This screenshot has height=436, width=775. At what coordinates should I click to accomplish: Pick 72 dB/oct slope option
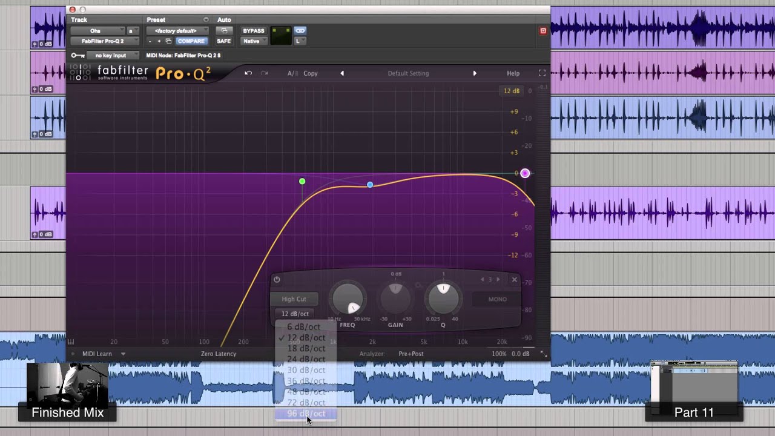[x=306, y=403]
